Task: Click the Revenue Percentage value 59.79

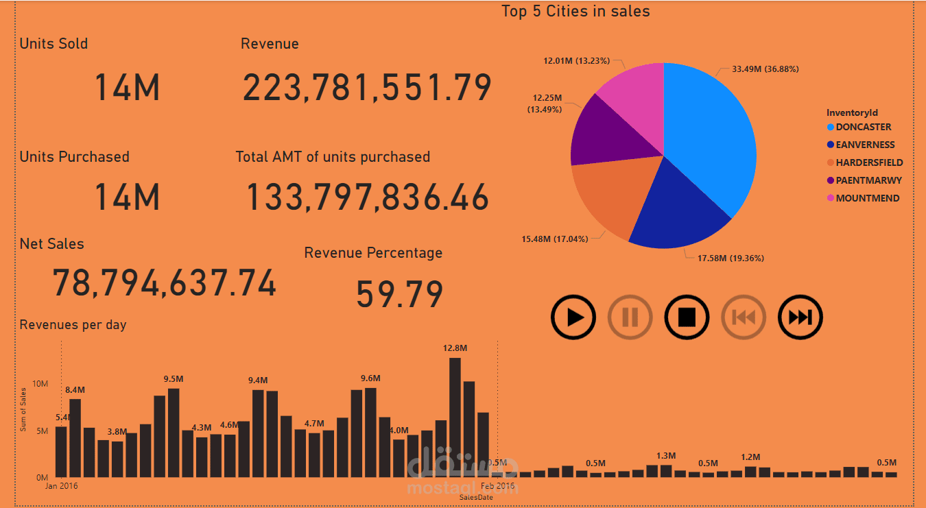Action: pos(399,295)
